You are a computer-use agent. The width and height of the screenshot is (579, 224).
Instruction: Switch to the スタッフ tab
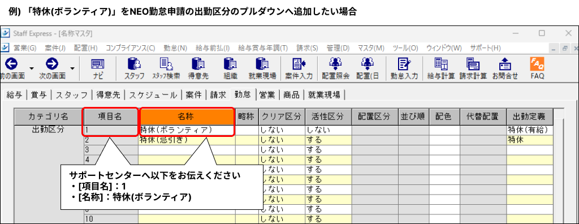(71, 95)
